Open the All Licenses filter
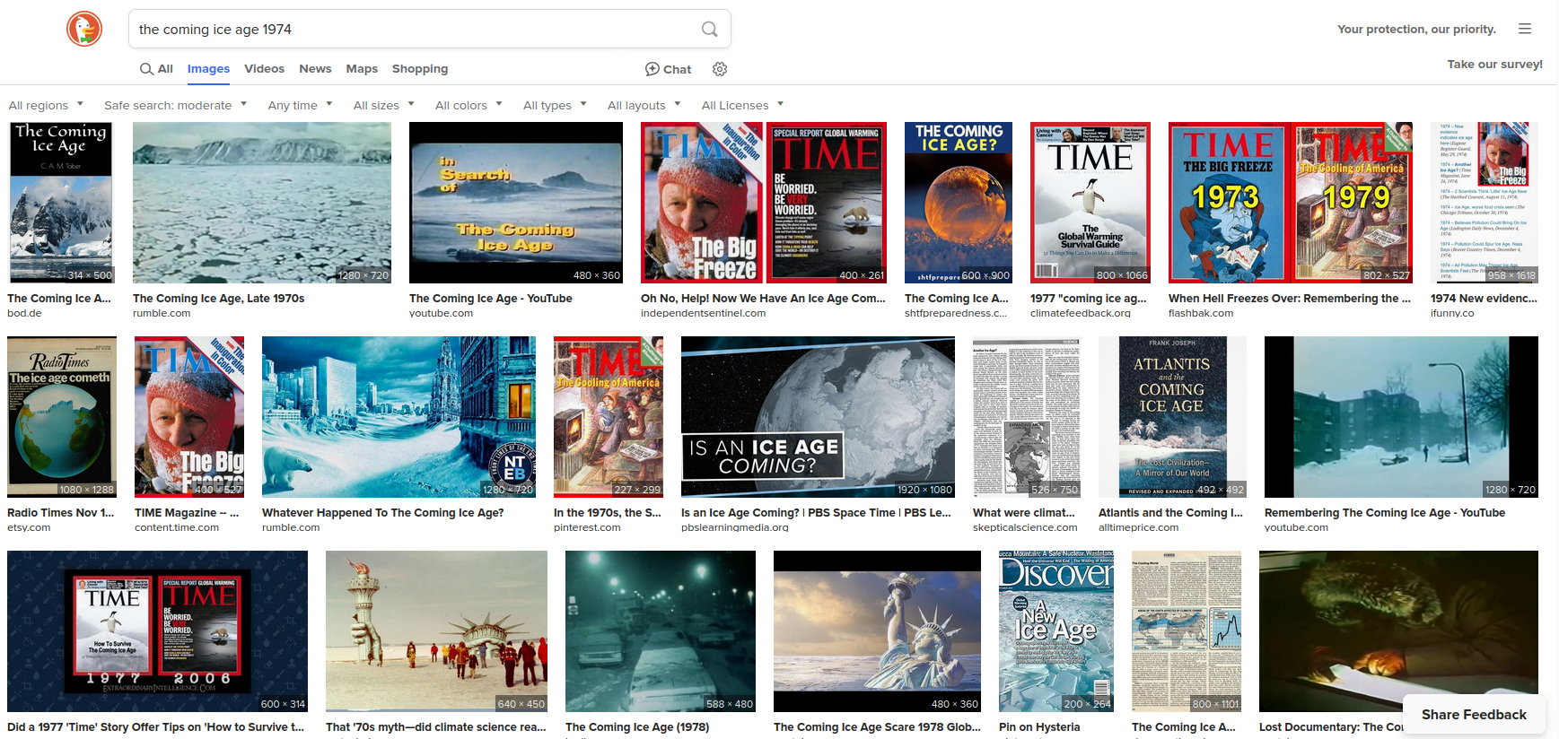 coord(742,105)
